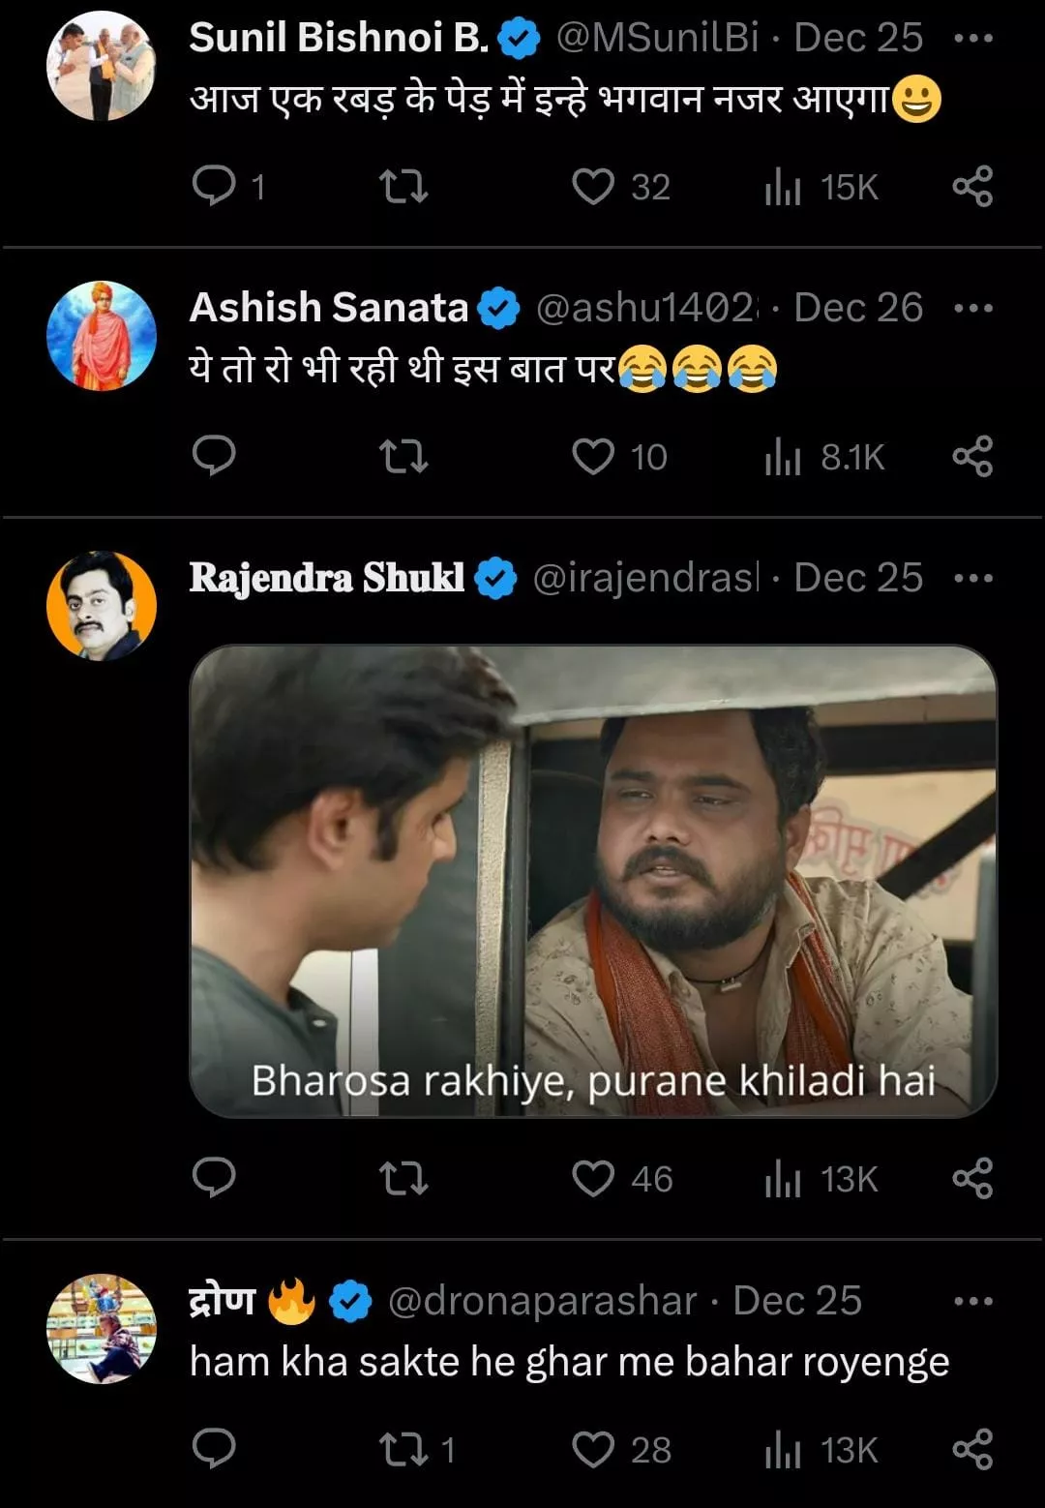Screen dimensions: 1045x1508
Task: Open the 'Bharosa rakhiye' meme image
Action: (x=592, y=881)
